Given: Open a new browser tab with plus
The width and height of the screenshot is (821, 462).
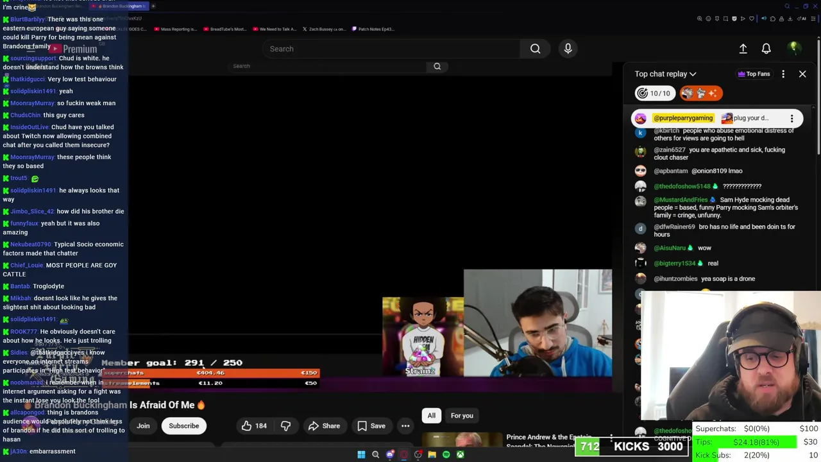Looking at the screenshot, I should (153, 6).
